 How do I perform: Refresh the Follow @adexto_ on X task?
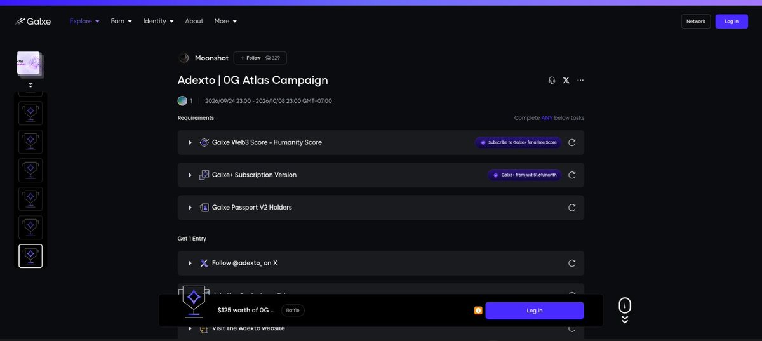click(x=572, y=263)
